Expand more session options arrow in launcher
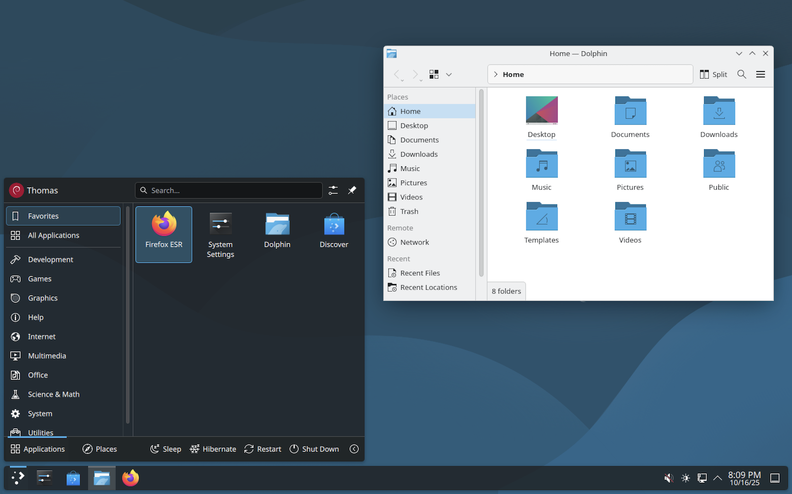 354,449
